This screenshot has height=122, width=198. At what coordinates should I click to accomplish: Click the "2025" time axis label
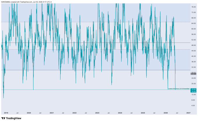[x=143, y=113]
